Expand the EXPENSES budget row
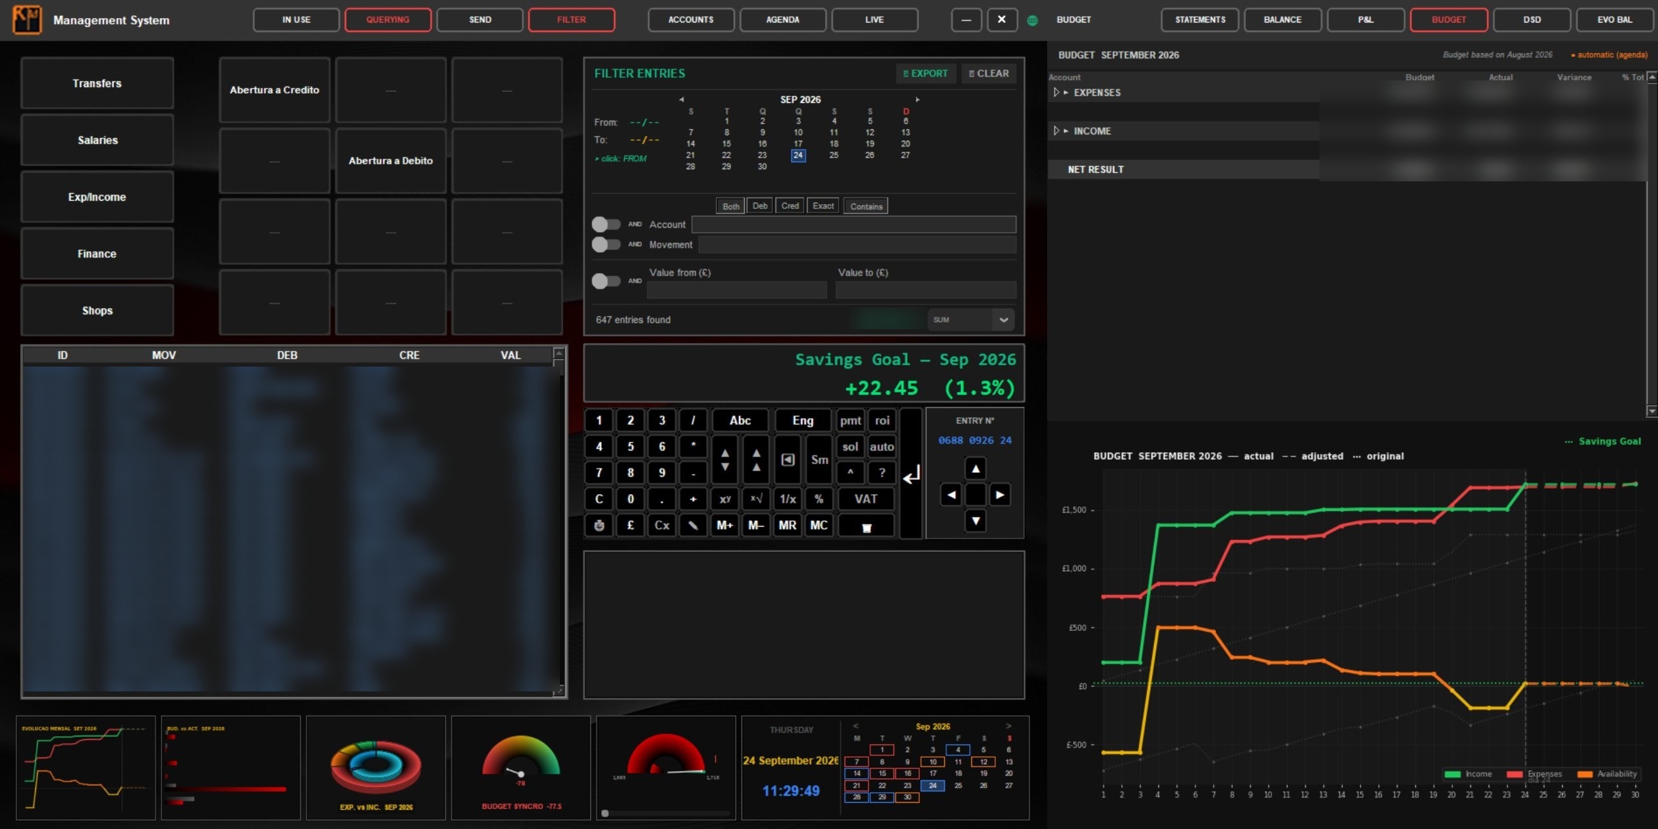 click(1056, 93)
